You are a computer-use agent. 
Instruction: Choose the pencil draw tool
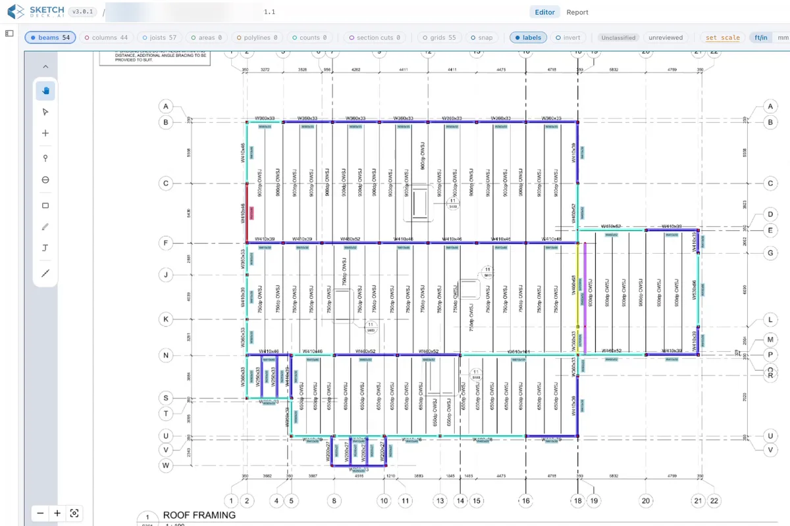point(45,226)
